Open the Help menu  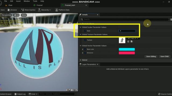[x=42, y=1]
